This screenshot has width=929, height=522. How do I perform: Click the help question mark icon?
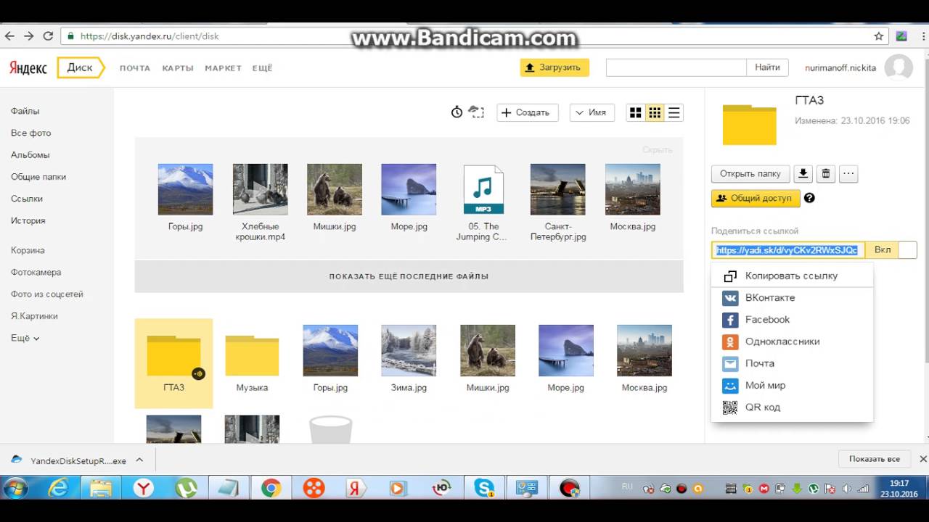click(x=809, y=198)
